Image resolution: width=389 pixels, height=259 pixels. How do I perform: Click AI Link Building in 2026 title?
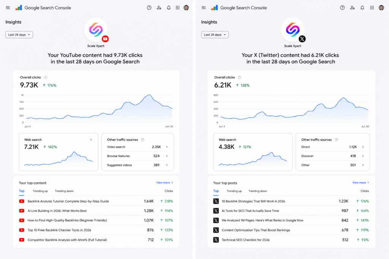coord(57,211)
